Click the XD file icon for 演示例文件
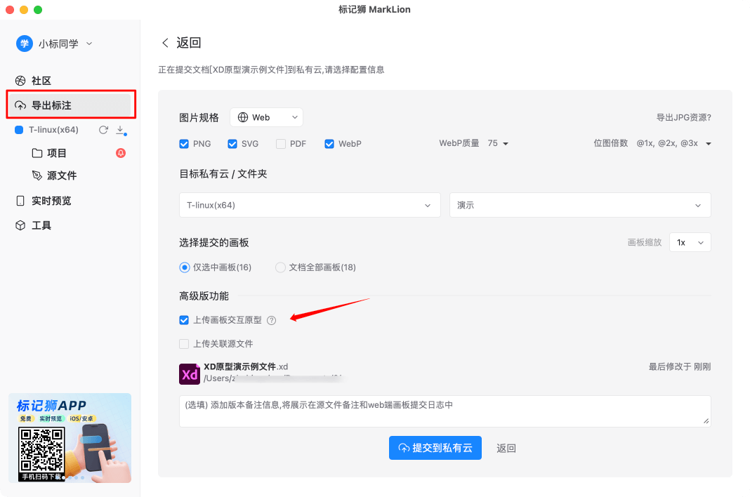 [x=188, y=374]
